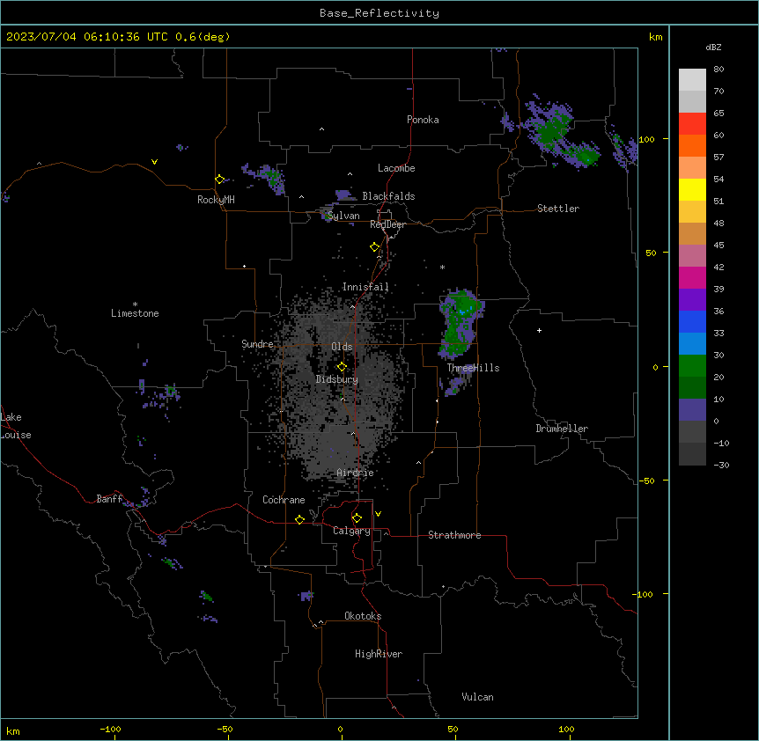Click the Banff label on the map
The image size is (759, 741).
[x=109, y=499]
